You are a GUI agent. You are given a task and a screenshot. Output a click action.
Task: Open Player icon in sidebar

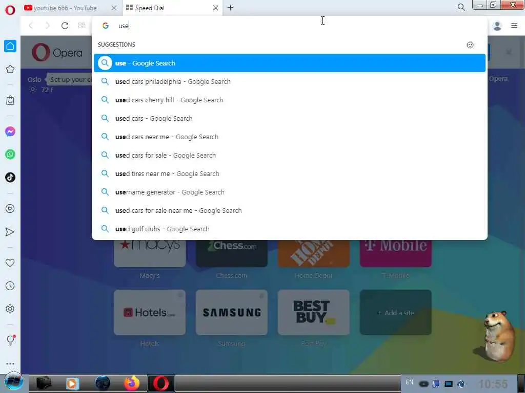pyautogui.click(x=10, y=209)
